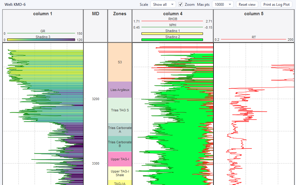The image size is (296, 185).
Task: Select the Trias Carbonate B zone
Action: click(x=120, y=144)
